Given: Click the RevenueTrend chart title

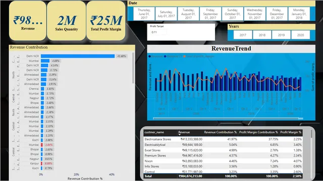Looking at the screenshot, I should tap(231, 48).
